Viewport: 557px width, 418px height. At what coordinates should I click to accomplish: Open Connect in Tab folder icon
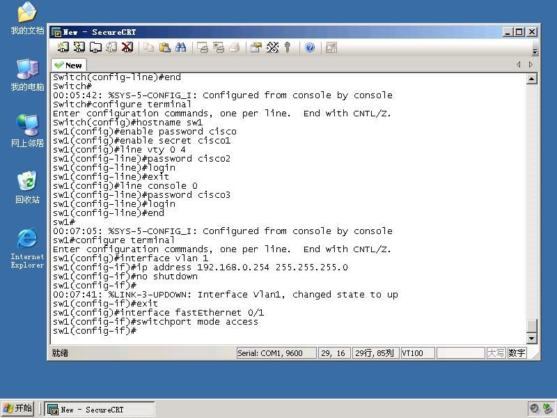(95, 47)
